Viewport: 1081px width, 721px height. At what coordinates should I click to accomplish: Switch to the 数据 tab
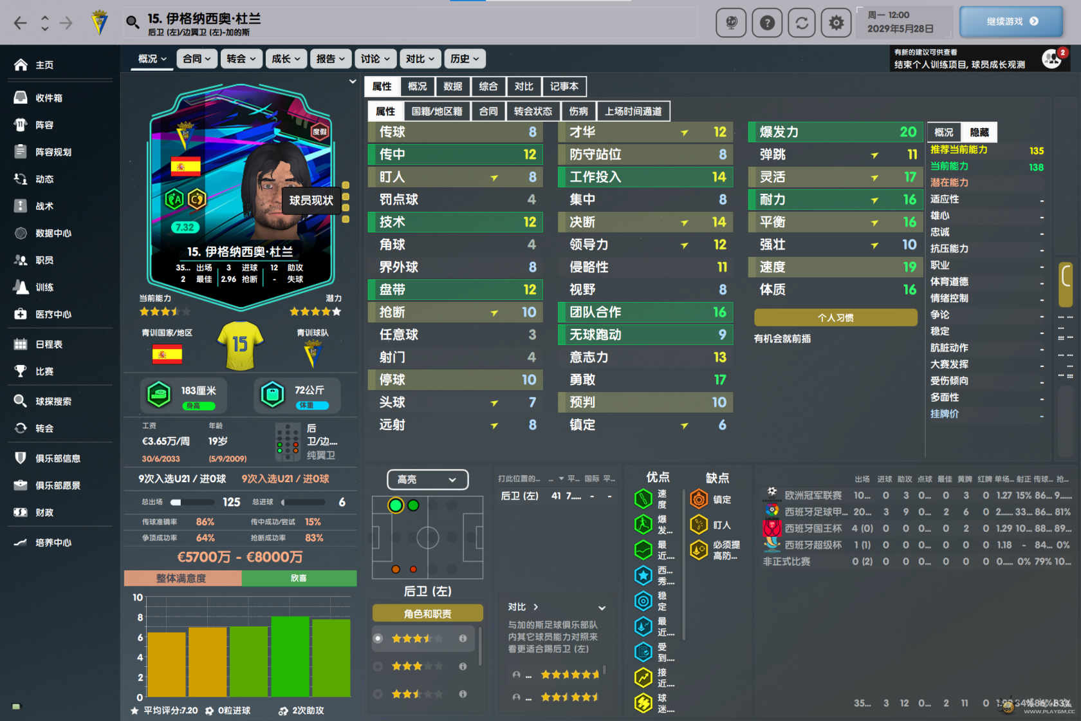click(453, 86)
